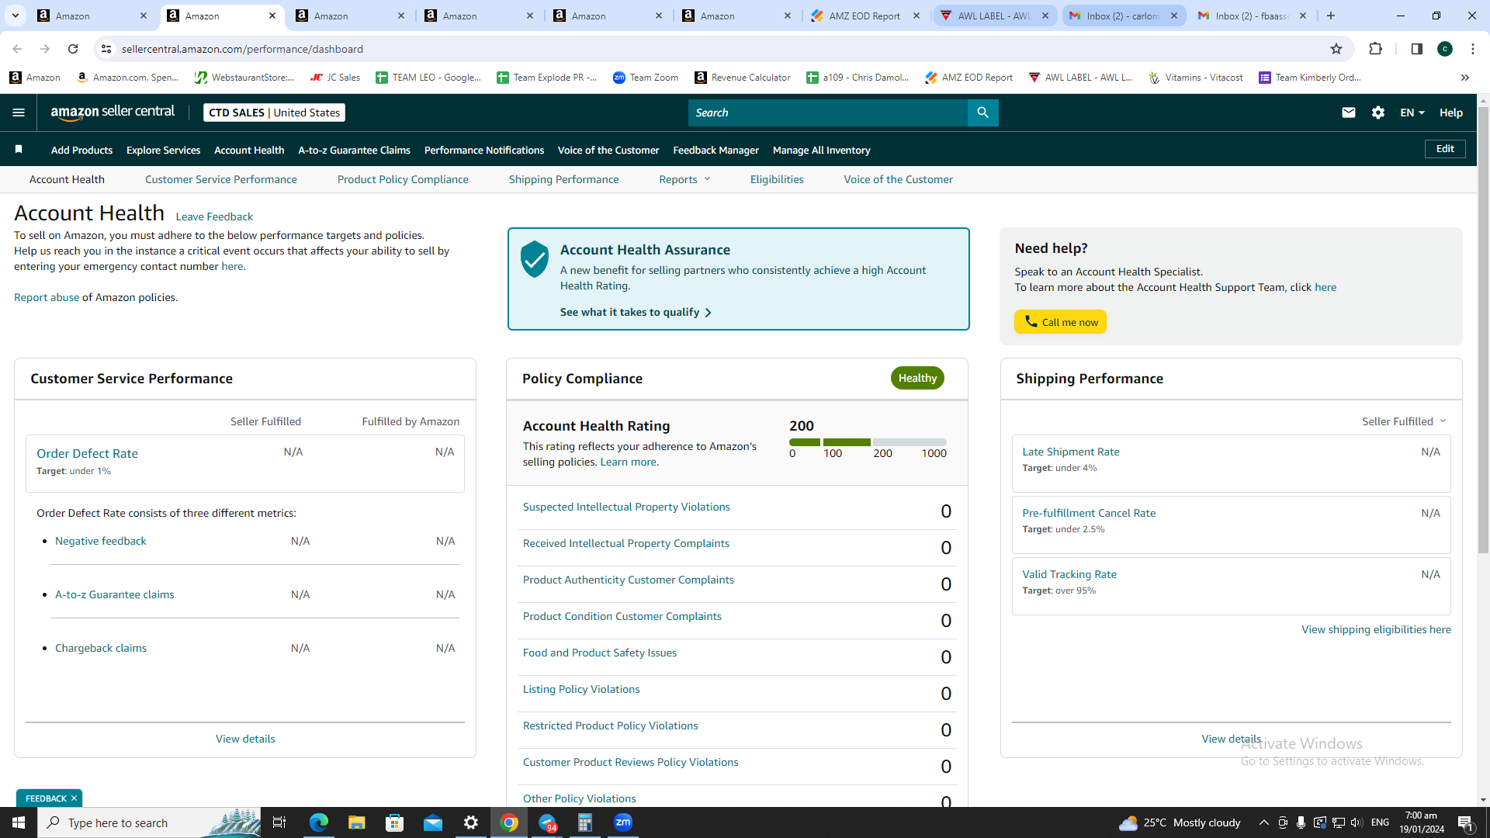Open the EN language dropdown
Viewport: 1490px width, 838px height.
click(x=1412, y=113)
